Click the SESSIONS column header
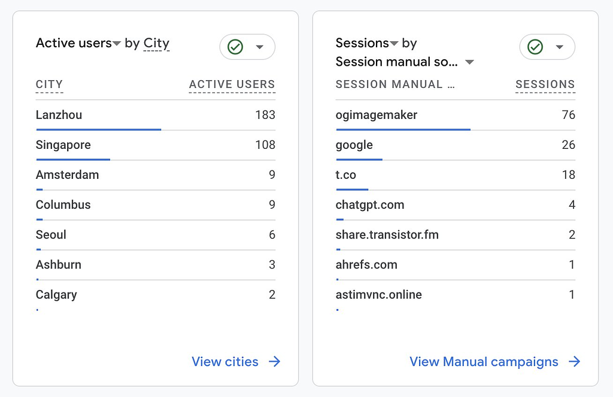The image size is (613, 397). click(x=545, y=84)
